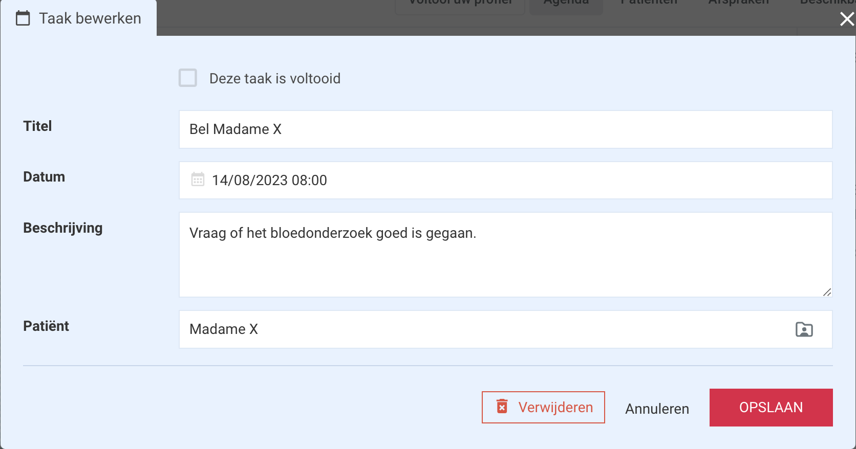Click the date value 14/08/2023 08:00
856x449 pixels.
269,180
